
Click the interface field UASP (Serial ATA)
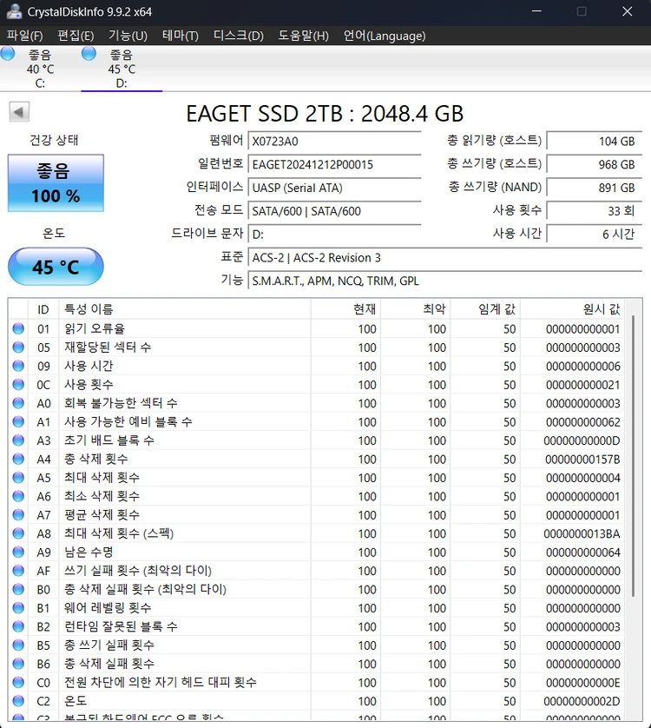334,187
